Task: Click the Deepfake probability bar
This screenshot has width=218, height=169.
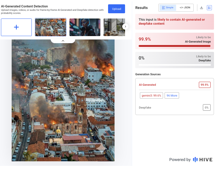Action: (174, 65)
